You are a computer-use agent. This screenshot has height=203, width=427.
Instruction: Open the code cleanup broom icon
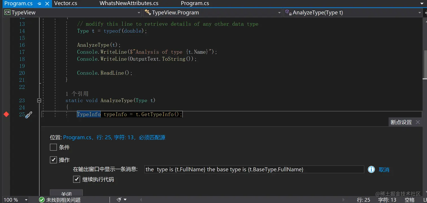click(x=119, y=200)
